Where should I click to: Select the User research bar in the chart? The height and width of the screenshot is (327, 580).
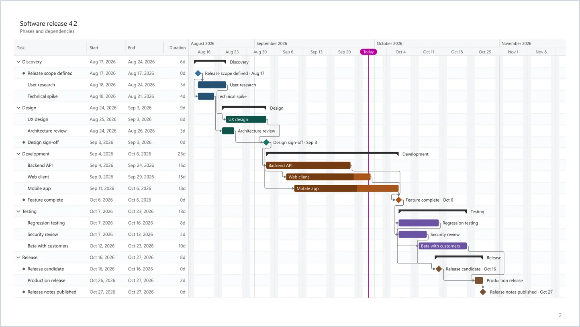click(x=212, y=85)
